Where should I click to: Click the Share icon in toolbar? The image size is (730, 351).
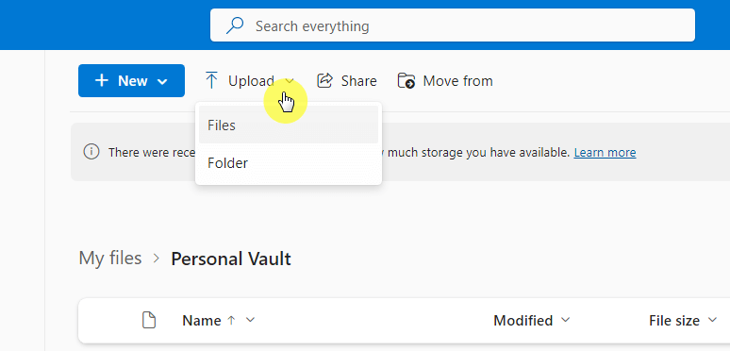pyautogui.click(x=325, y=80)
